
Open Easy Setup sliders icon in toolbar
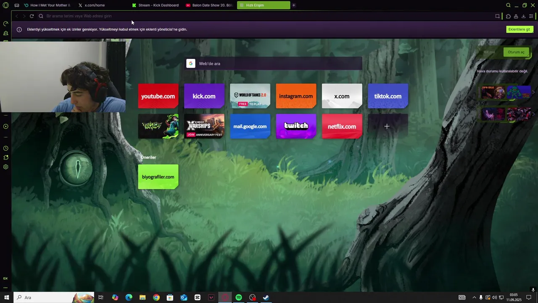point(531,16)
